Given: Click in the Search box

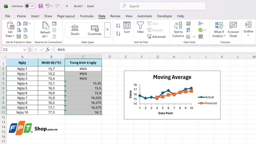Looking at the screenshot, I should pyautogui.click(x=160, y=6).
